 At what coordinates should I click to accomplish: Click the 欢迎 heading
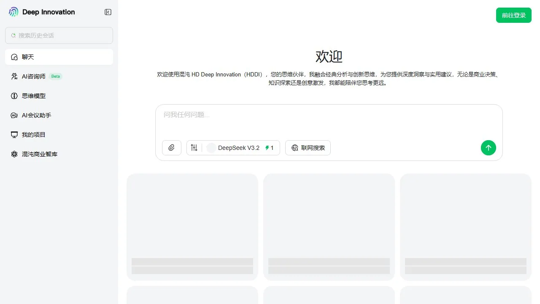[329, 57]
